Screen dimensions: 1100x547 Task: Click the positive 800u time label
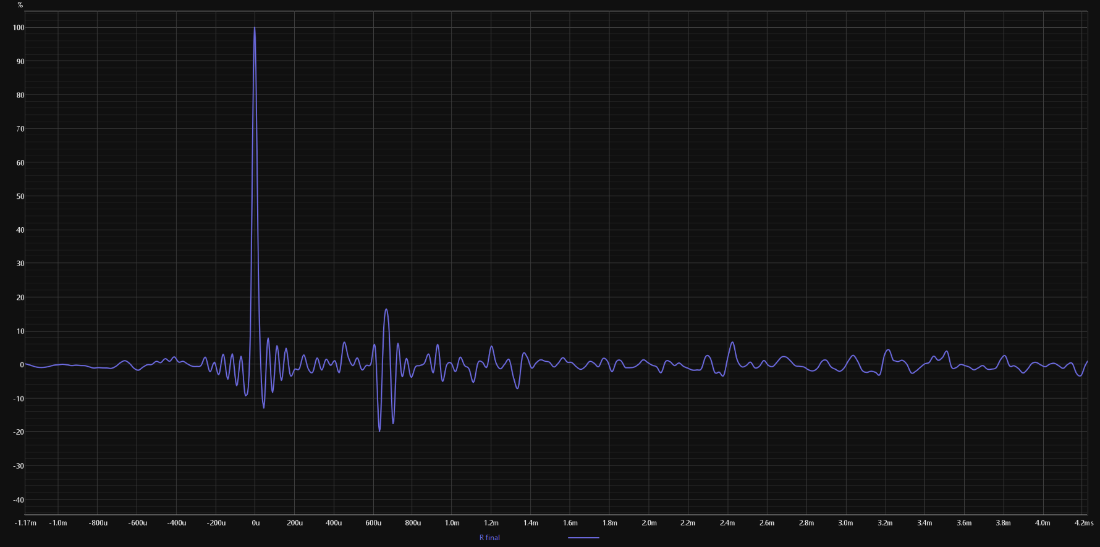click(413, 523)
